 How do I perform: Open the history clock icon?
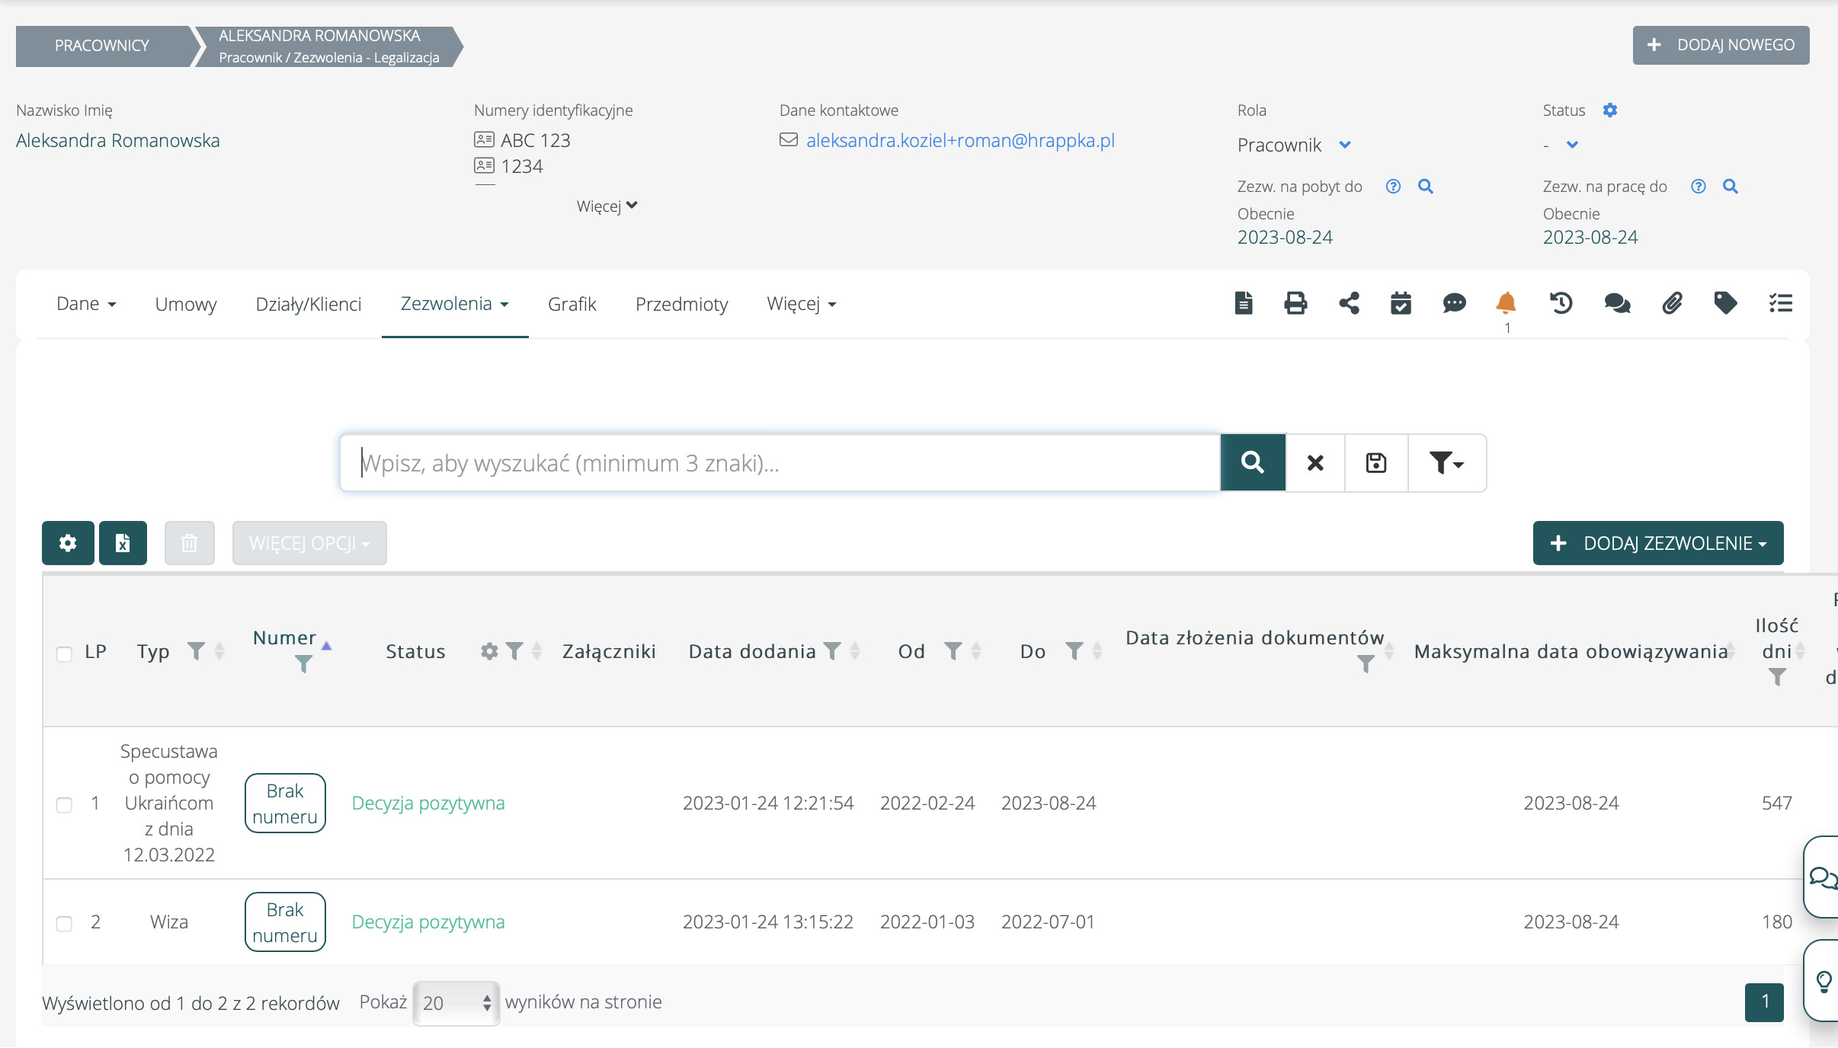click(1561, 303)
